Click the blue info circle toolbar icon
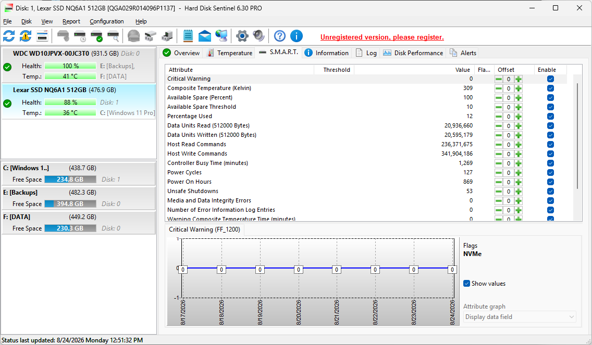The height and width of the screenshot is (345, 592). click(297, 36)
